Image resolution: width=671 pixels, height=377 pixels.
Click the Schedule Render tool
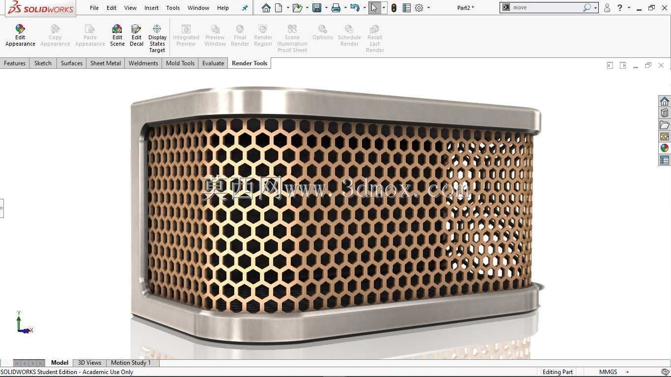(349, 35)
